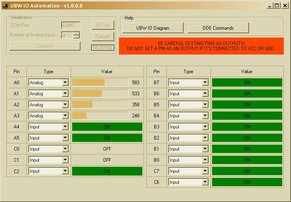This screenshot has width=291, height=202.
Task: Toggle the B1 ON value indicator
Action: (x=247, y=149)
